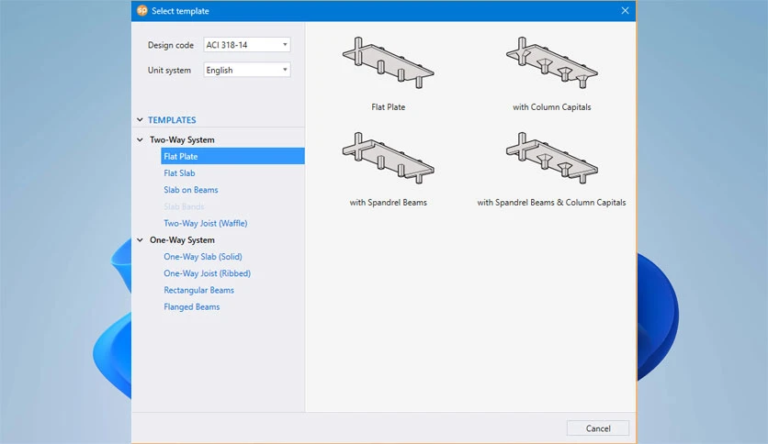This screenshot has width=768, height=444.
Task: Select One-Way Joist (Ribbed) category
Action: [208, 273]
